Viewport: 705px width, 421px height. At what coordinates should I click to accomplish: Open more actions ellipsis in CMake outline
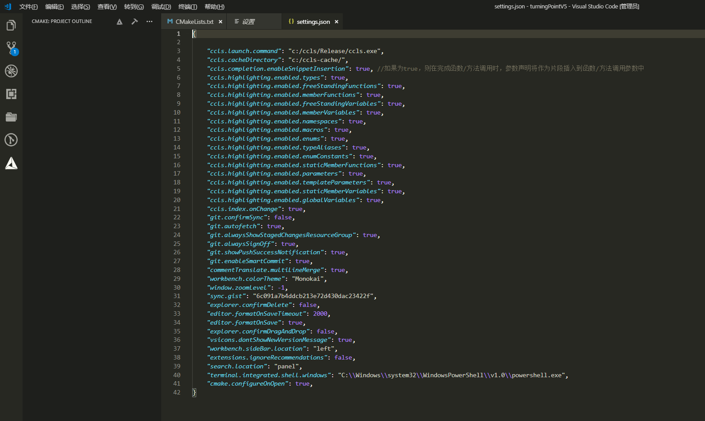point(149,21)
